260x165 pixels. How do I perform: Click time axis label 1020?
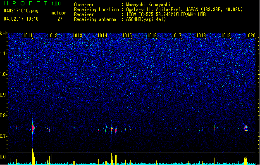(250, 35)
